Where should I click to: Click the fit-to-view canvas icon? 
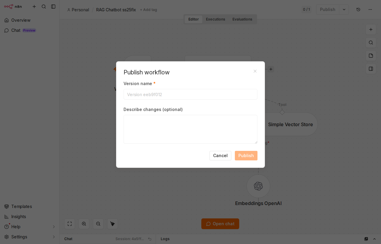coord(70,224)
